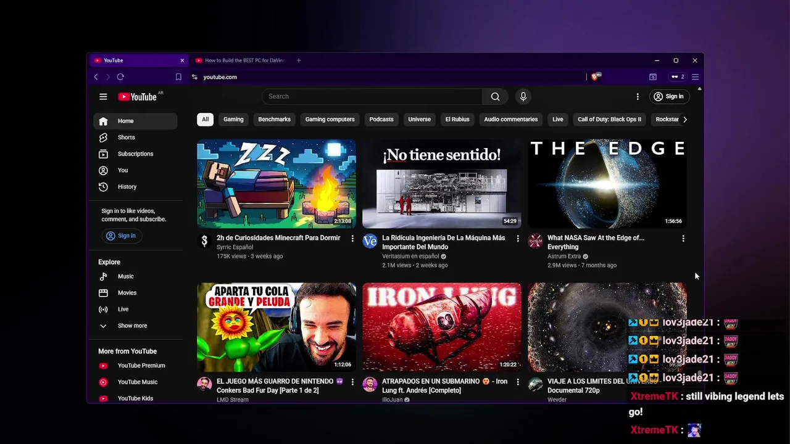This screenshot has height=444, width=790.
Task: Open YouTube Music link
Action: coord(135,382)
